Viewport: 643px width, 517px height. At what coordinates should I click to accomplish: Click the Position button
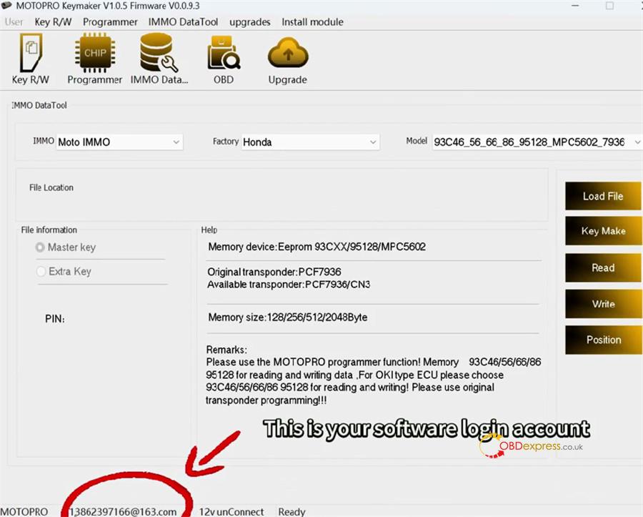(603, 340)
